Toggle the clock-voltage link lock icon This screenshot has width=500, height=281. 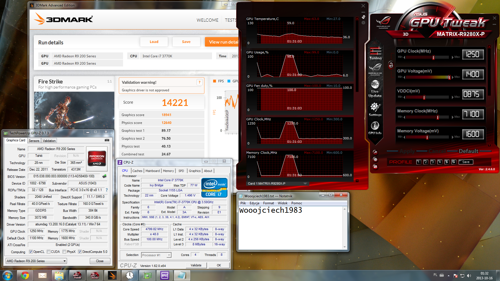(x=391, y=65)
